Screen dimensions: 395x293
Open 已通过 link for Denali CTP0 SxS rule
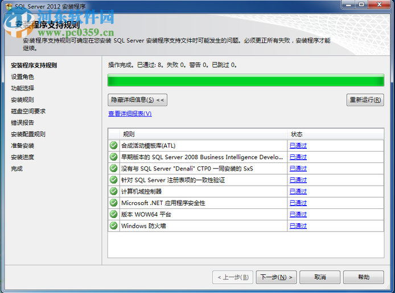(298, 169)
